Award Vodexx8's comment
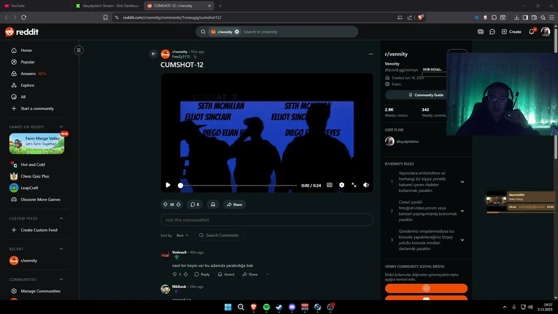Image resolution: width=558 pixels, height=314 pixels. coord(226,274)
